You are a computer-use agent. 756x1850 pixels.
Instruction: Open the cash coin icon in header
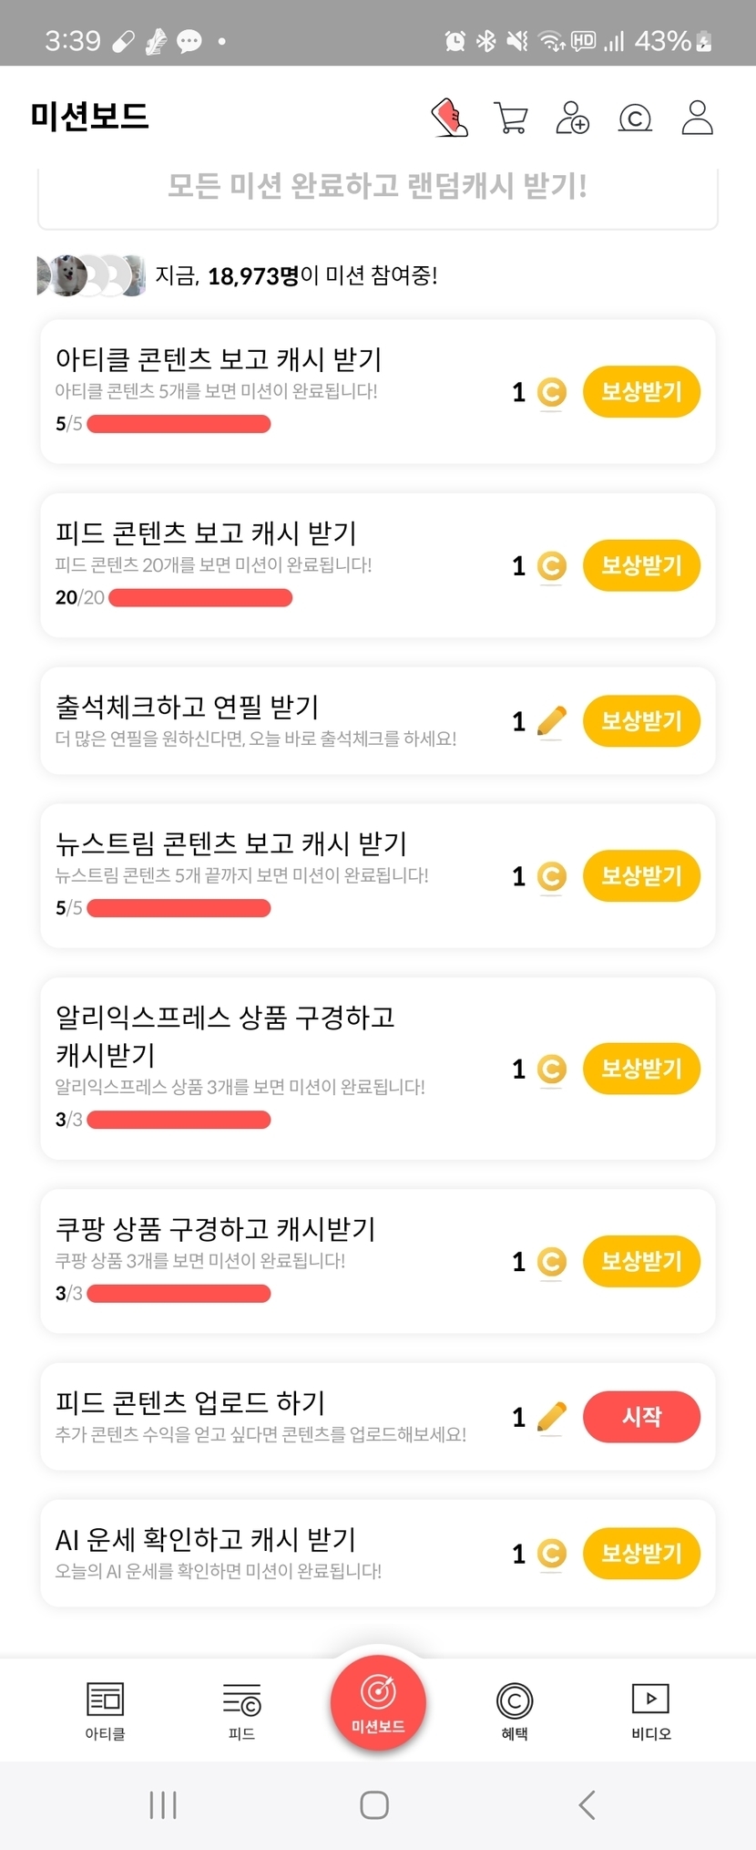click(635, 118)
